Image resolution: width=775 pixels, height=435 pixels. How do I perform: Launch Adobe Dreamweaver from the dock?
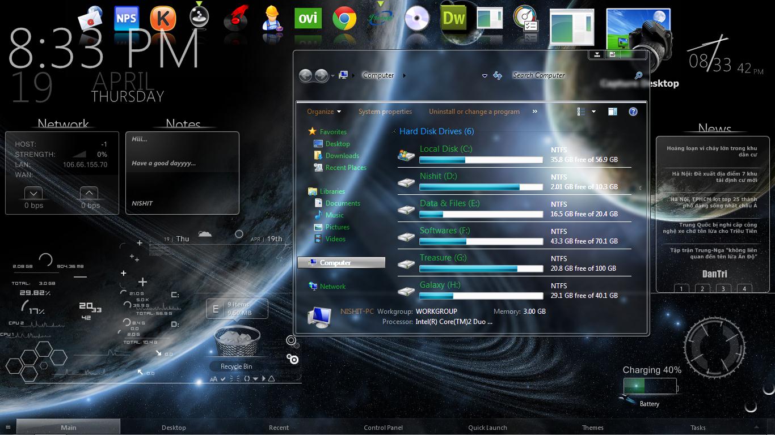click(x=453, y=18)
